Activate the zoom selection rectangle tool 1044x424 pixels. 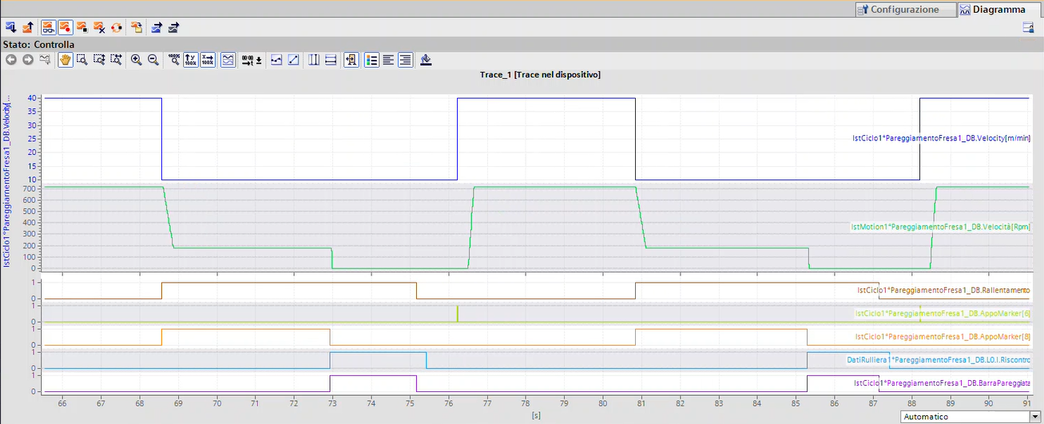[x=81, y=60]
